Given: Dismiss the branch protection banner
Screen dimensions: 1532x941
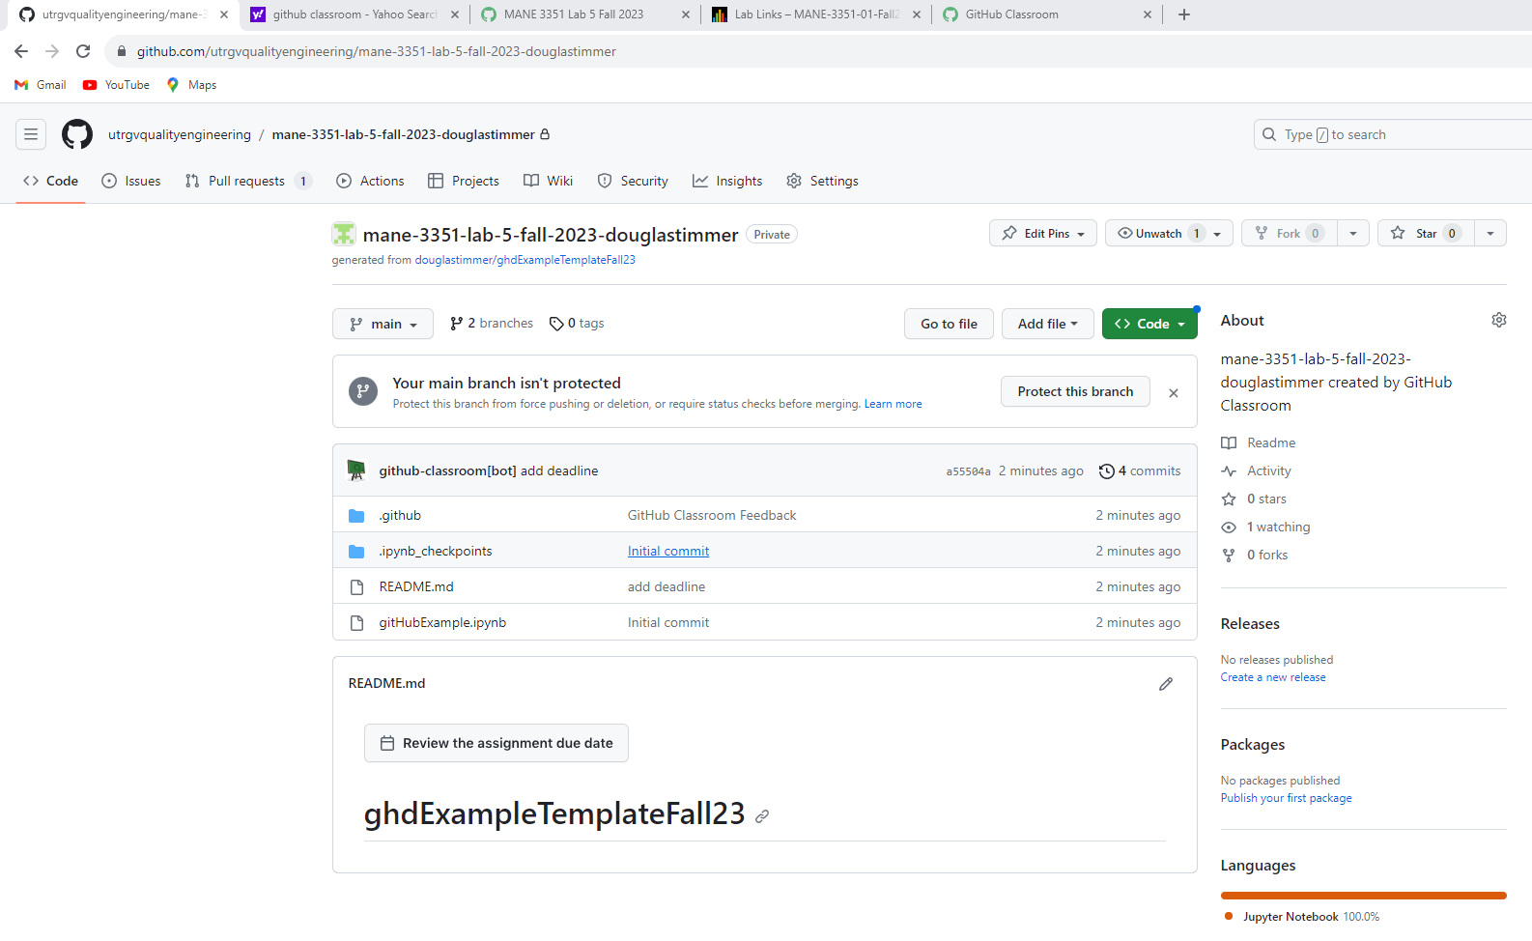Looking at the screenshot, I should click(x=1174, y=392).
